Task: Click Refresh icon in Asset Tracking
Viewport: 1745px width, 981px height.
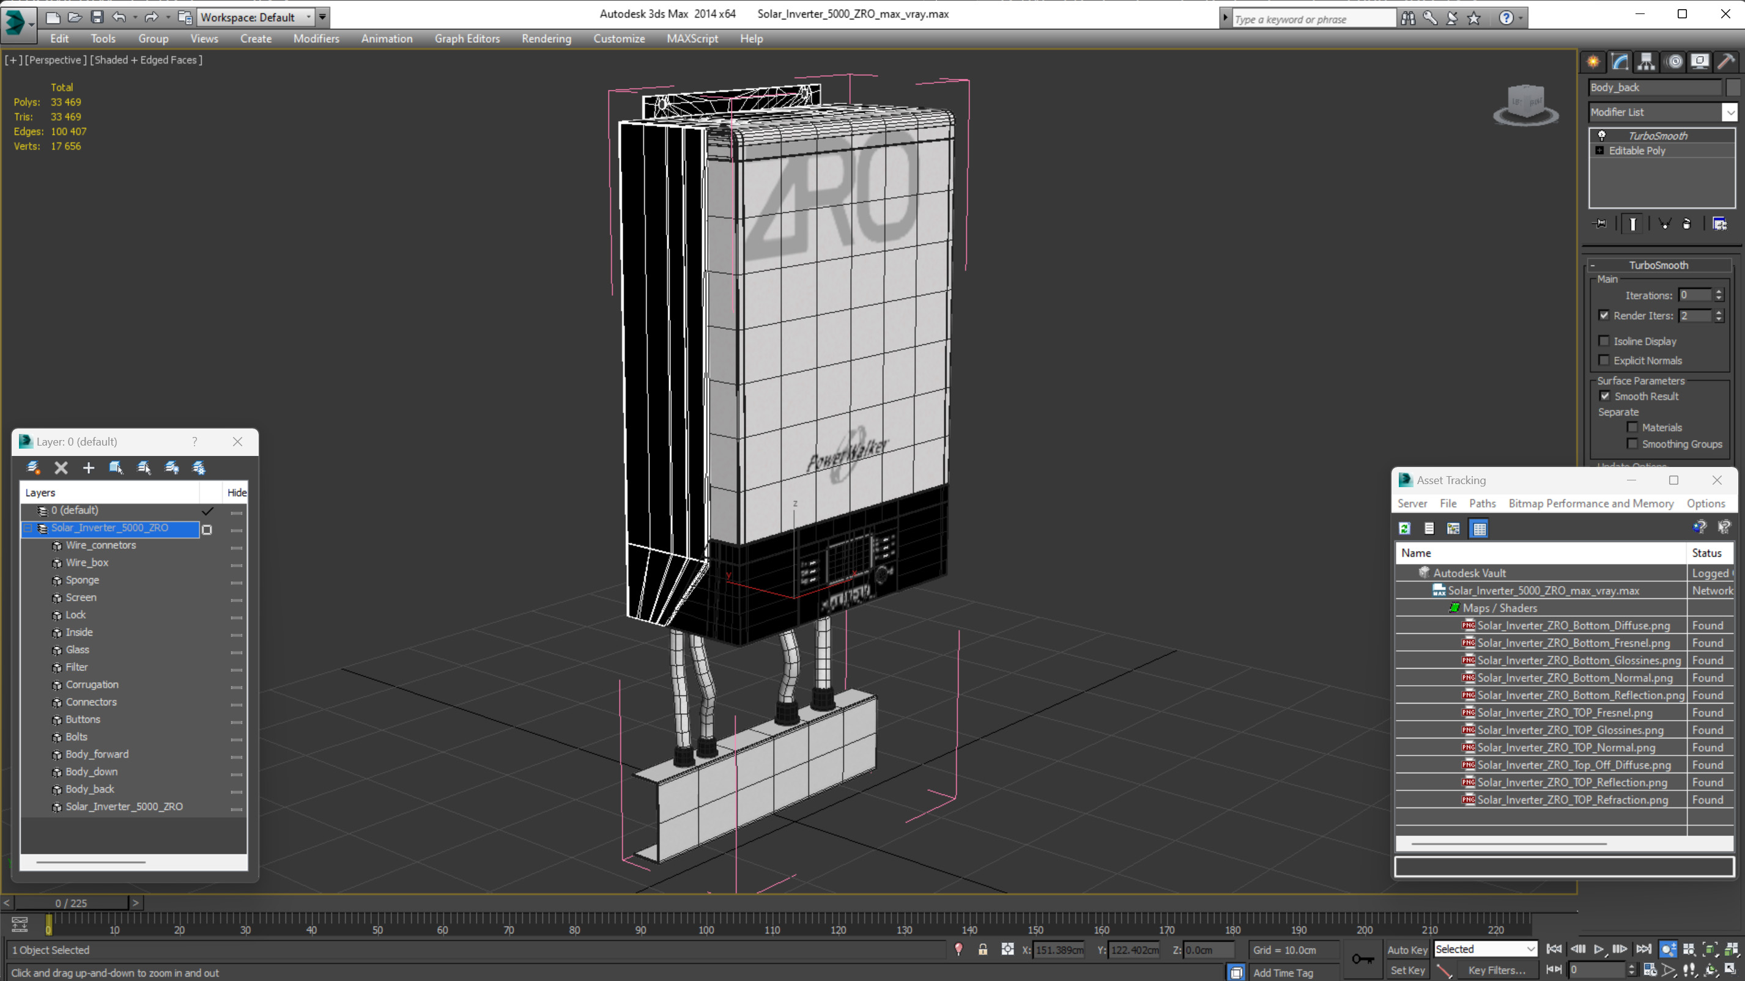Action: [x=1404, y=528]
